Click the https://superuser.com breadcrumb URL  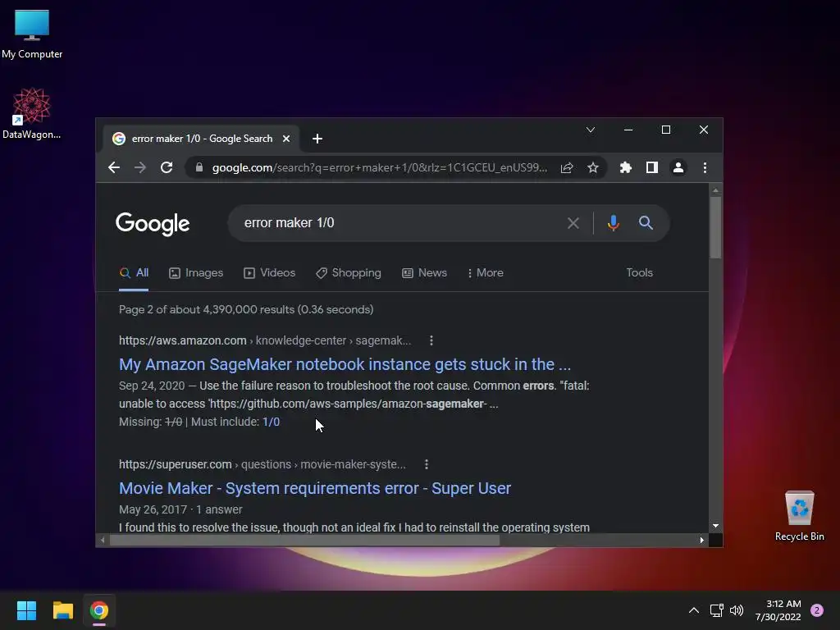[x=176, y=464]
